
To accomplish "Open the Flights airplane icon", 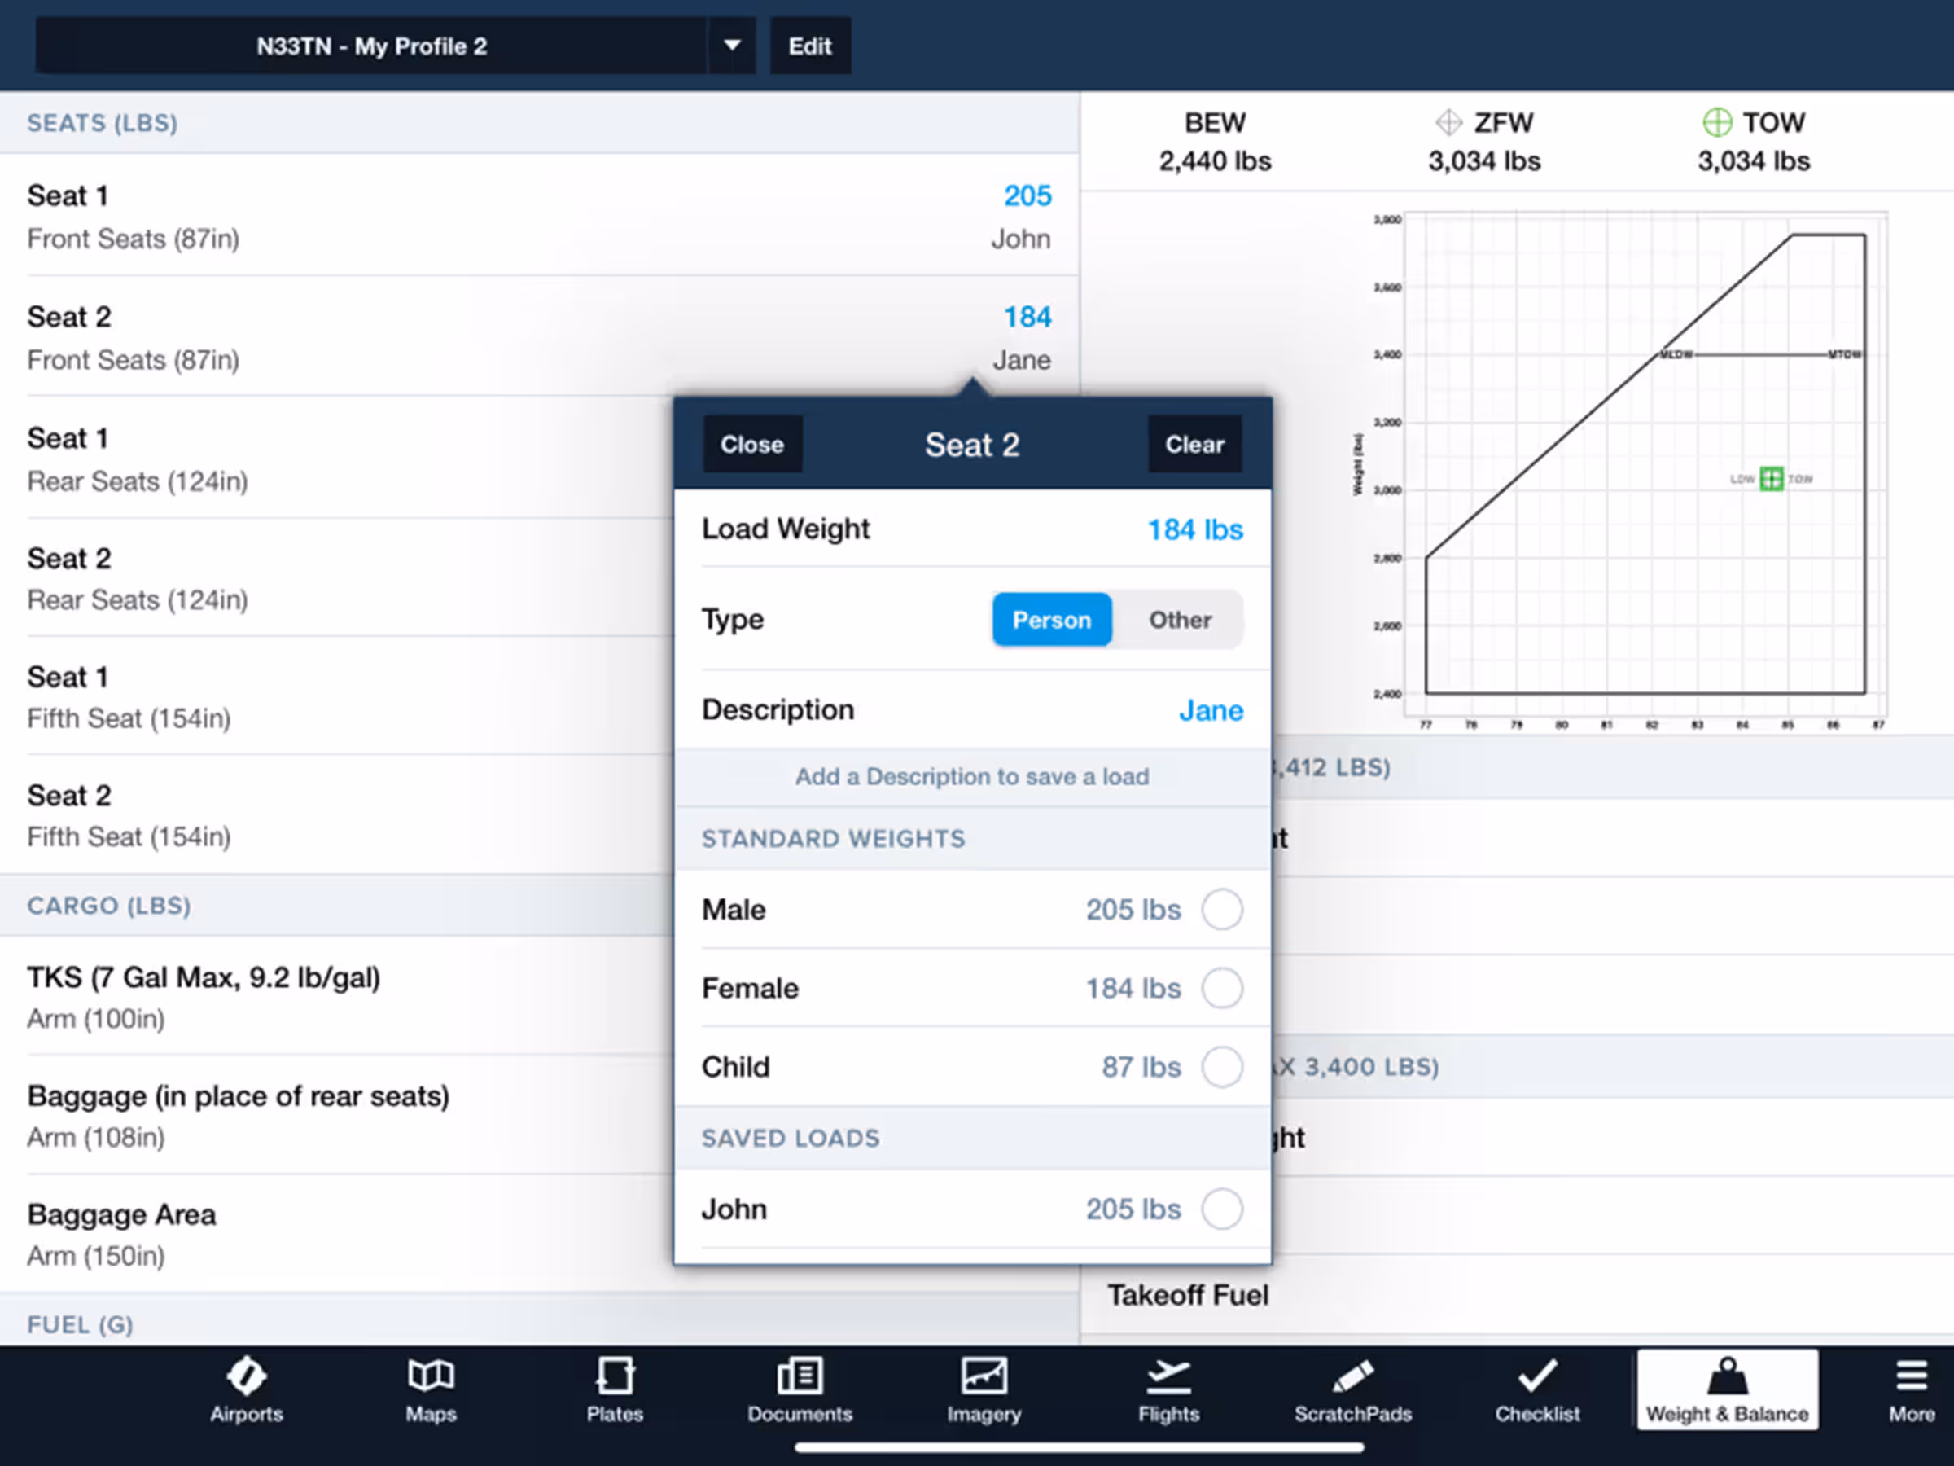I will (x=1168, y=1376).
